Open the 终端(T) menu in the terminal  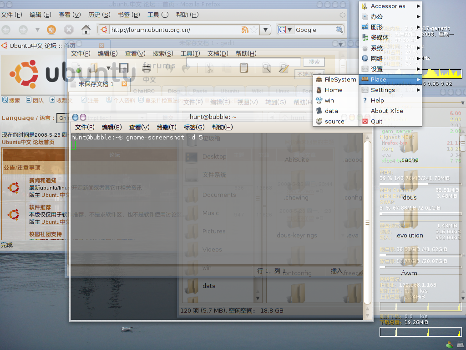[x=167, y=128]
